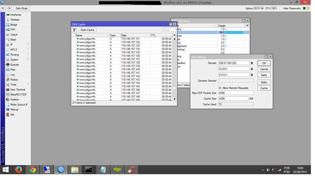Click the 8.8.8.8 server field

point(234,69)
